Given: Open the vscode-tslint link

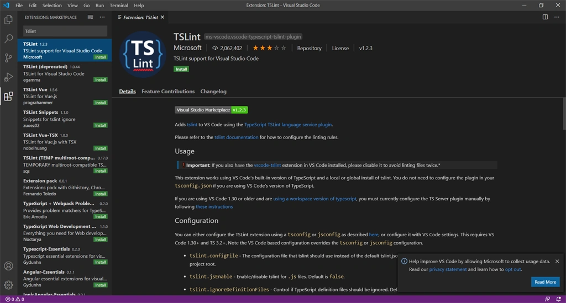Looking at the screenshot, I should (267, 165).
